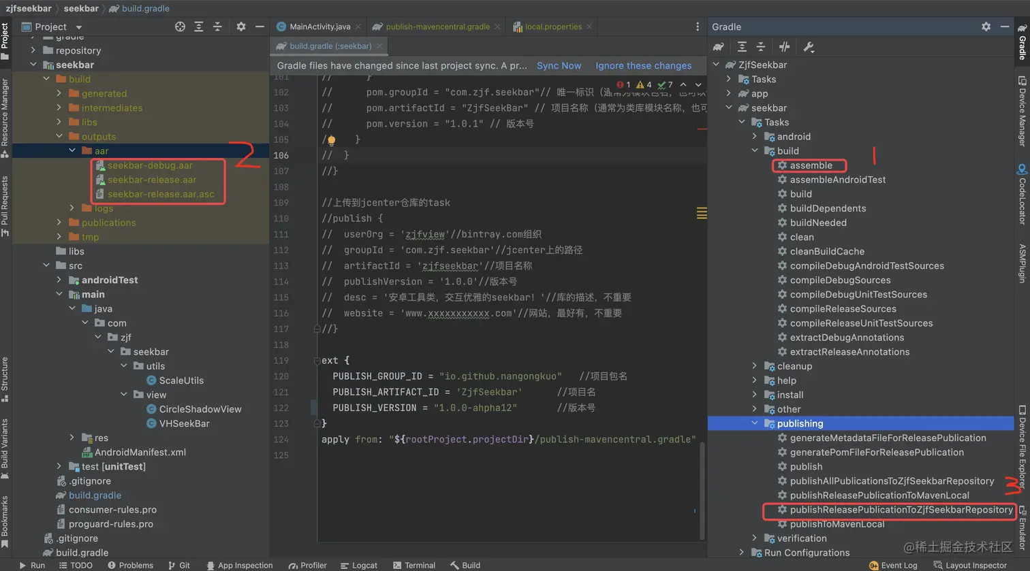The width and height of the screenshot is (1030, 571).
Task: Click the Gradle elephant reload icon
Action: (x=718, y=47)
